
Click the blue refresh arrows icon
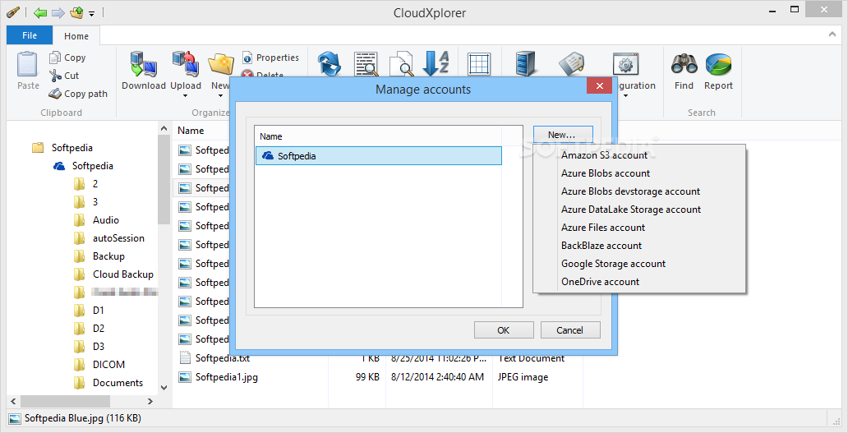329,64
